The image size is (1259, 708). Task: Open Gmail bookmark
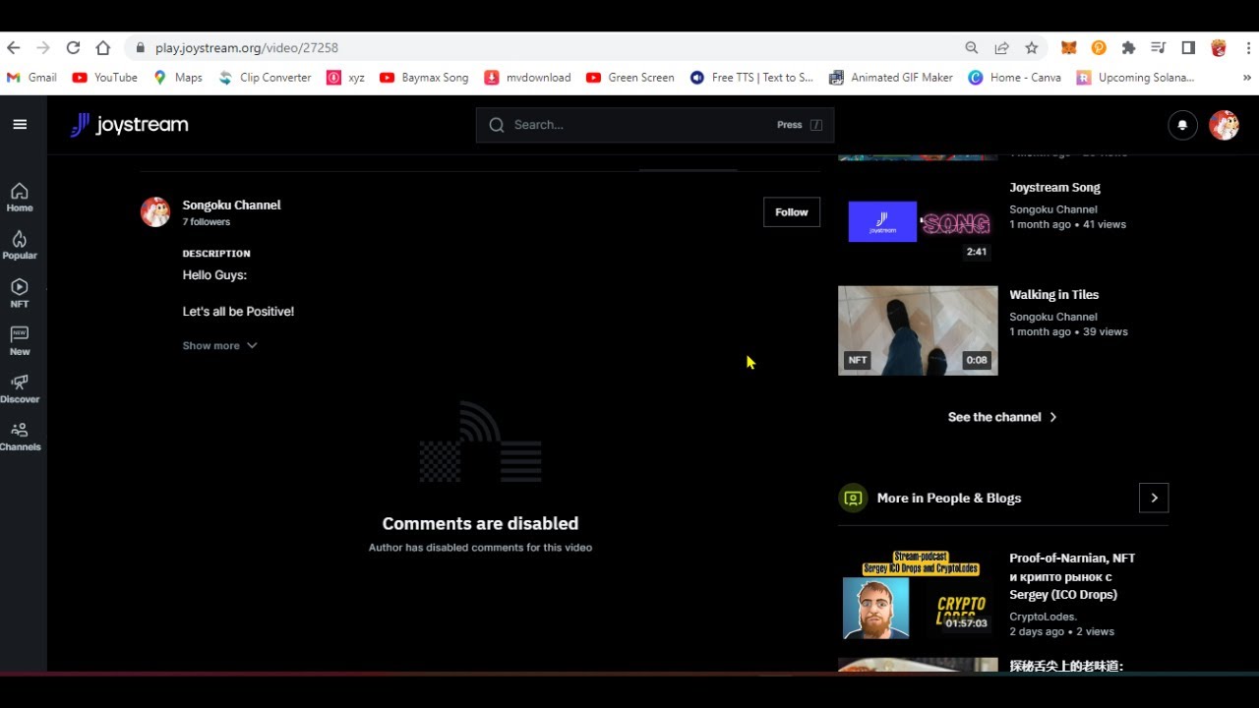coord(31,77)
